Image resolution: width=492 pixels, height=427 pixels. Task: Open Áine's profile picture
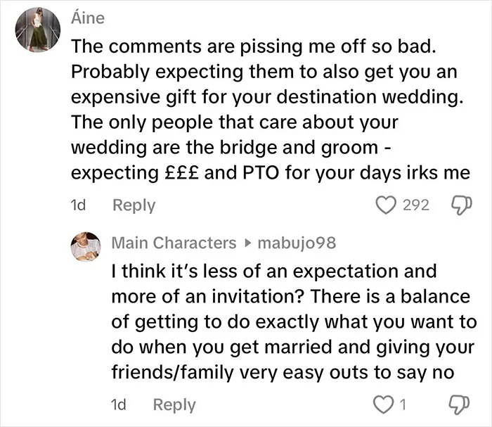click(38, 30)
